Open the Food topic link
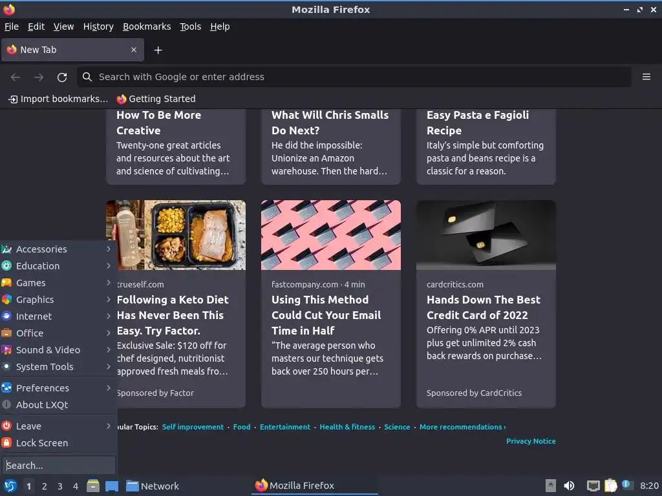The height and width of the screenshot is (496, 662). coord(242,427)
